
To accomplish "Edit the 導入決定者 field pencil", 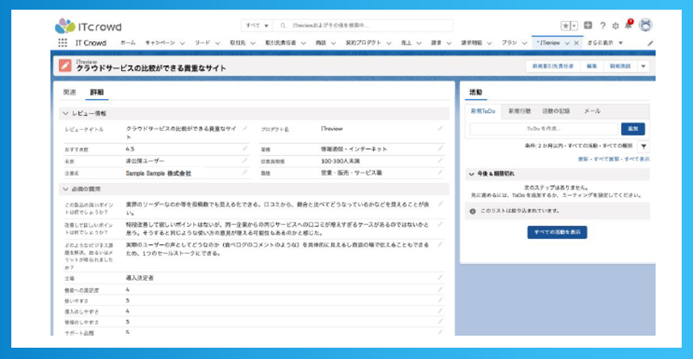I will [x=439, y=278].
